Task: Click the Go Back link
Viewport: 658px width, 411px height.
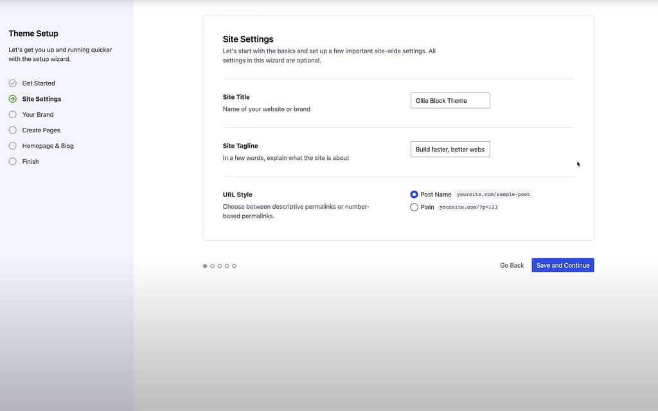Action: (x=512, y=265)
